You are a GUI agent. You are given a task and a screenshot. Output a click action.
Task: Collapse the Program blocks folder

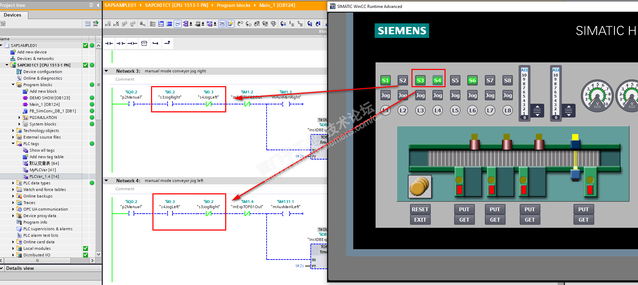coord(13,85)
